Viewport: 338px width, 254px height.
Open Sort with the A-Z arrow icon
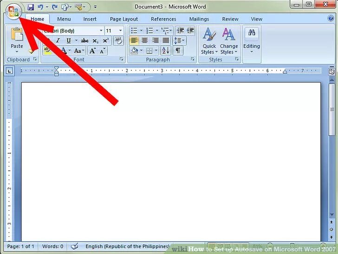click(x=166, y=51)
